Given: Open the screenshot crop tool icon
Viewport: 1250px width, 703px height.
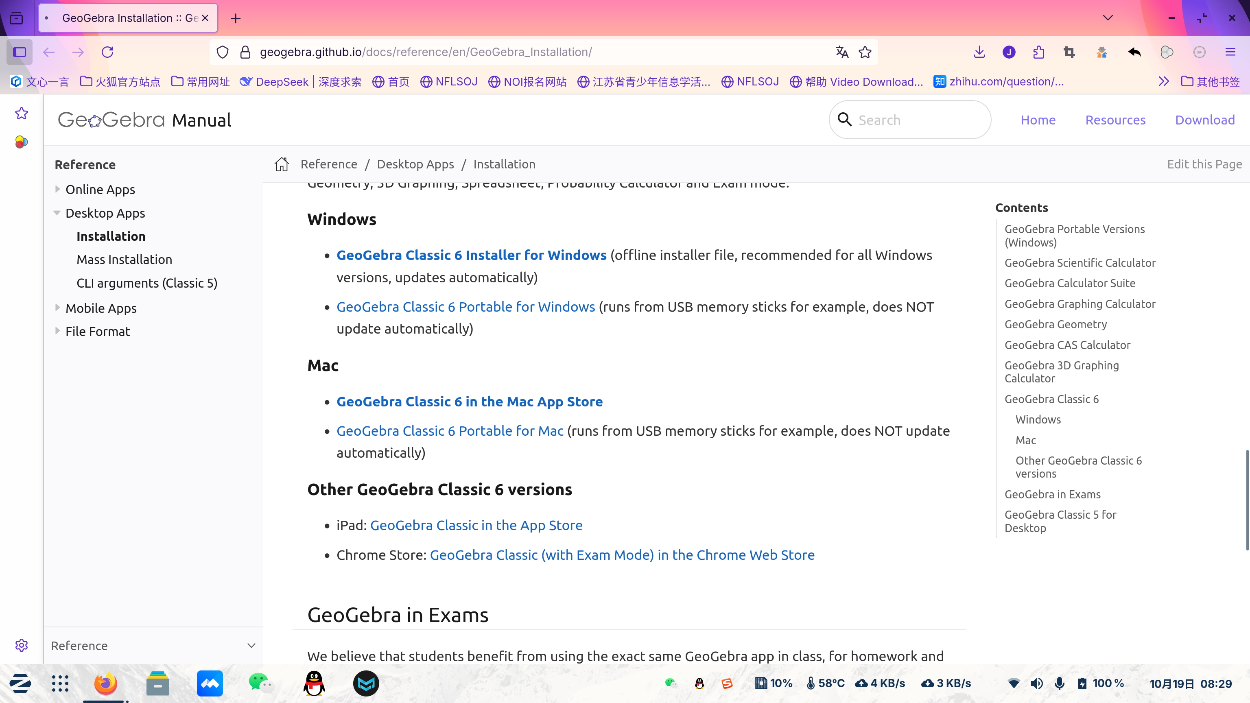Looking at the screenshot, I should click(1069, 52).
